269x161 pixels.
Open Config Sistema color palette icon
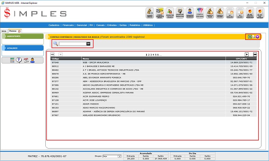[x=200, y=13]
